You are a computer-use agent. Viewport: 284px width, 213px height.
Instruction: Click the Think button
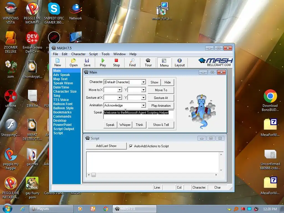140,125
